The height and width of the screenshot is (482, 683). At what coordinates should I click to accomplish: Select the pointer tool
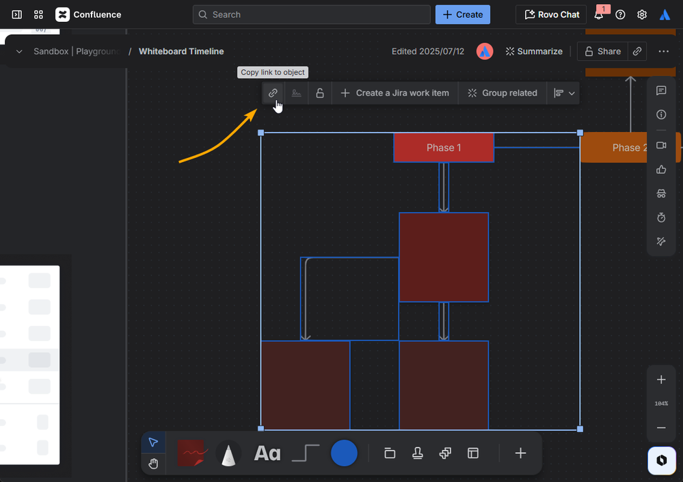(x=153, y=442)
